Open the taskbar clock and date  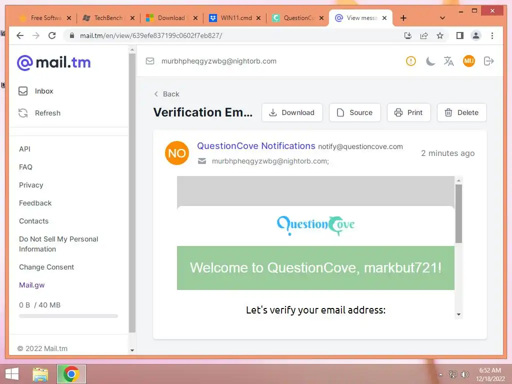click(x=490, y=374)
